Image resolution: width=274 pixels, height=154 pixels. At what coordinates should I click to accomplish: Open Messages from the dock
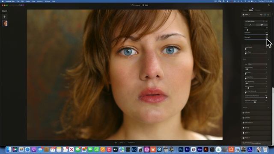click(78, 149)
